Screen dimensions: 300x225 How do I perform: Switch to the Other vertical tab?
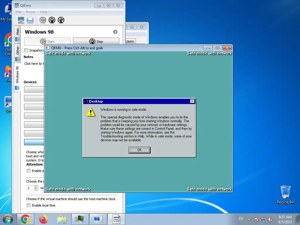(x=17, y=53)
